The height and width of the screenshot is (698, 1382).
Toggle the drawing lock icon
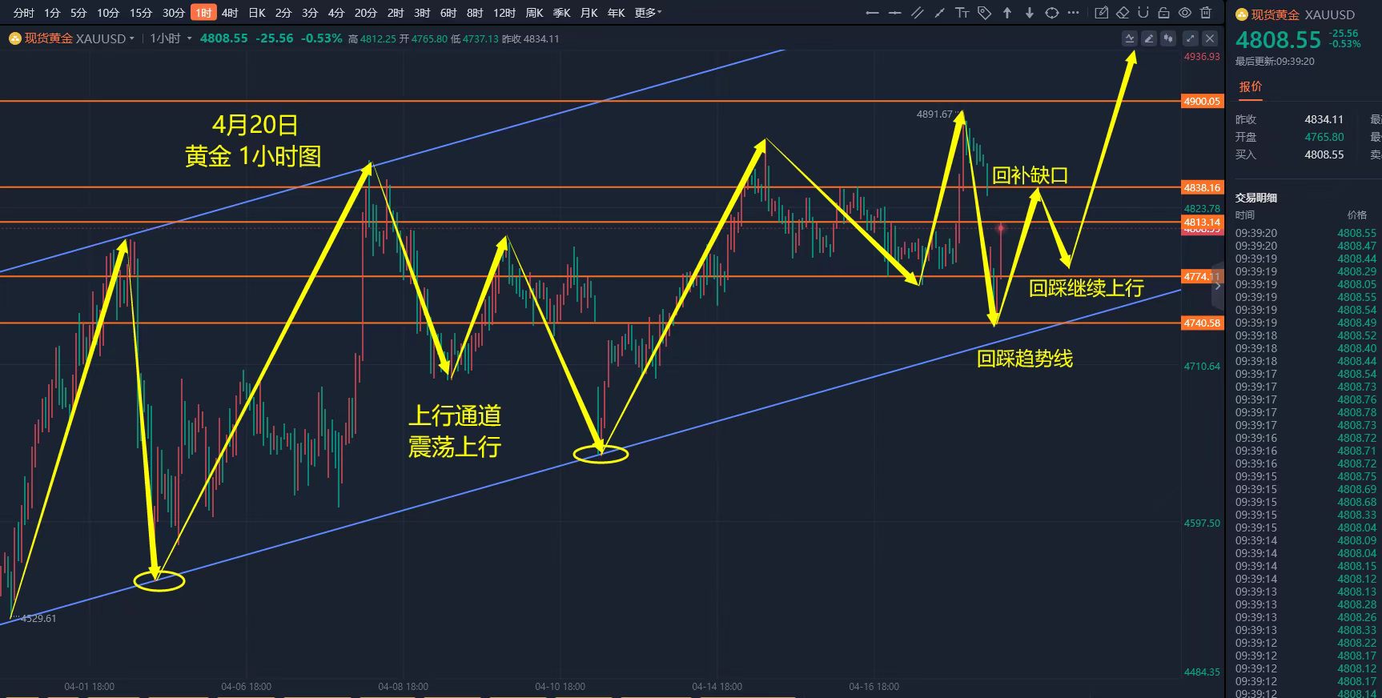coord(1163,13)
